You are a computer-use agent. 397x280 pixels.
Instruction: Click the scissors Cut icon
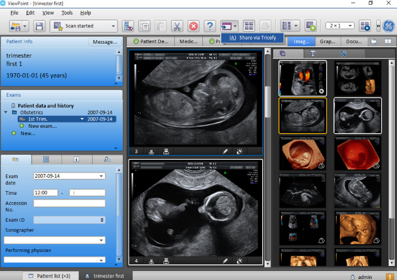pyautogui.click(x=177, y=26)
